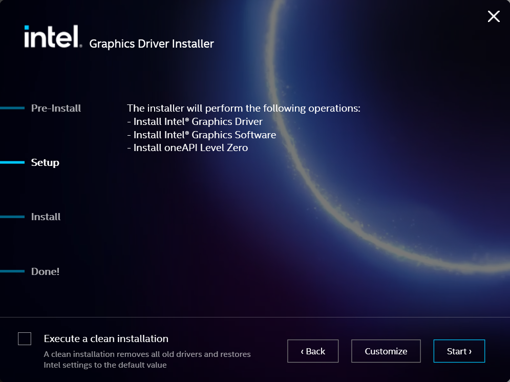This screenshot has height=382, width=510.
Task: Click Back to return to previous step
Action: point(313,351)
